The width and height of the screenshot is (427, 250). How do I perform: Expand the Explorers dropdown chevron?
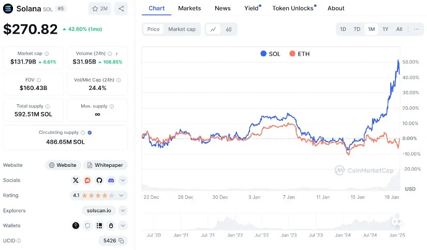[123, 211]
